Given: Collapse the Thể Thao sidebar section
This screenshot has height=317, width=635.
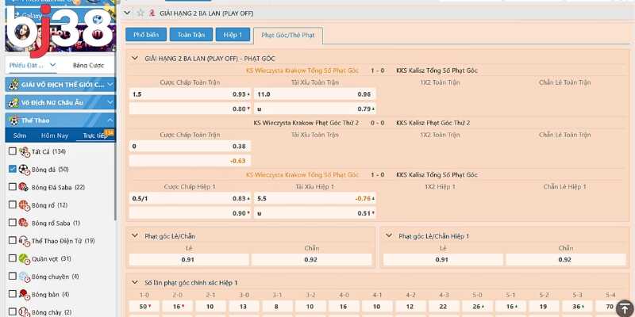Looking at the screenshot, I should (x=110, y=120).
